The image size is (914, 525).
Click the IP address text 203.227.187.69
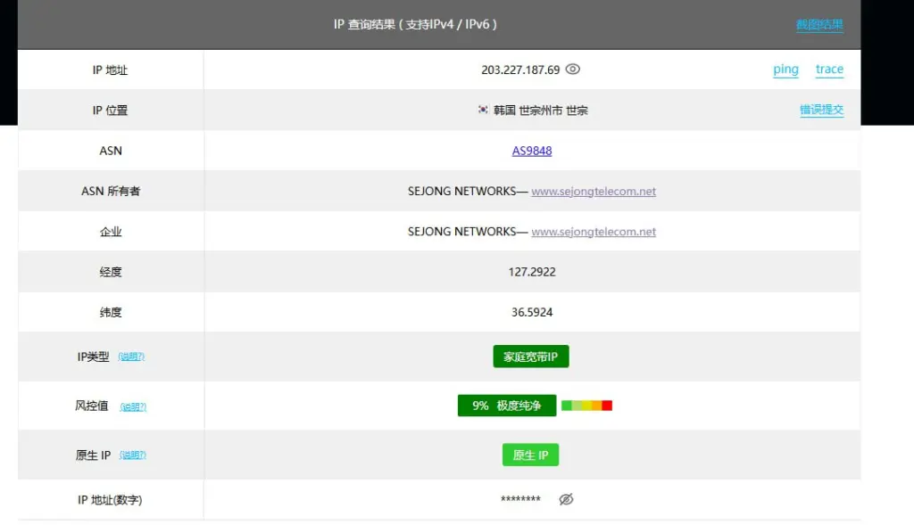520,70
